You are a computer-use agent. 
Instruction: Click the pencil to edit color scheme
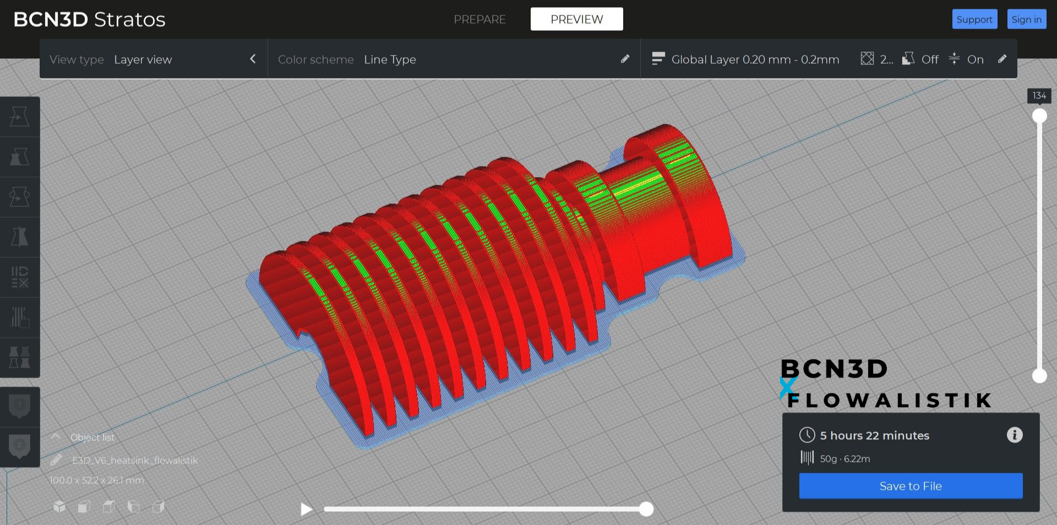[625, 59]
